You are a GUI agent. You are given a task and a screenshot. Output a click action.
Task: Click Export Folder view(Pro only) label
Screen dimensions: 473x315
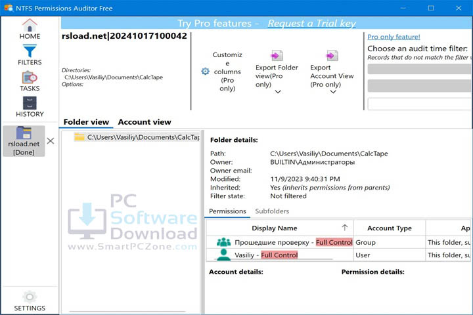[277, 76]
